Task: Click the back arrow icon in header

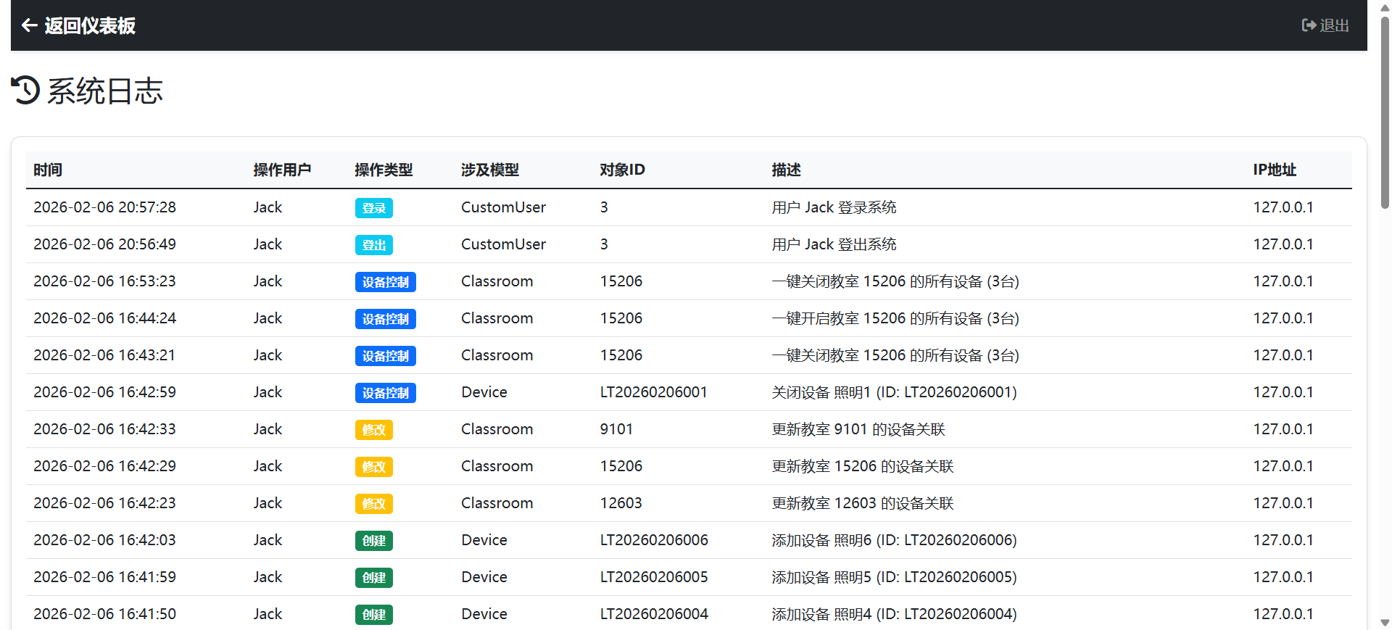Action: tap(30, 25)
